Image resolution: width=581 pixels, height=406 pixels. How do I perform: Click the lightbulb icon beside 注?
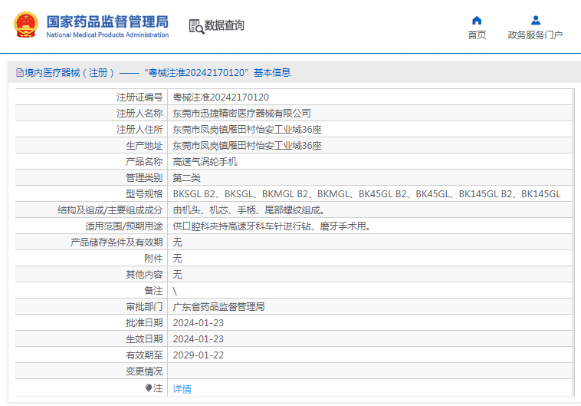(149, 388)
